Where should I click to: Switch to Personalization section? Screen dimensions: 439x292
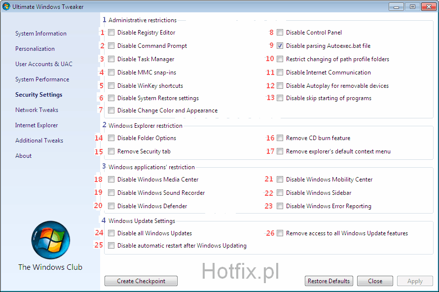tap(35, 49)
